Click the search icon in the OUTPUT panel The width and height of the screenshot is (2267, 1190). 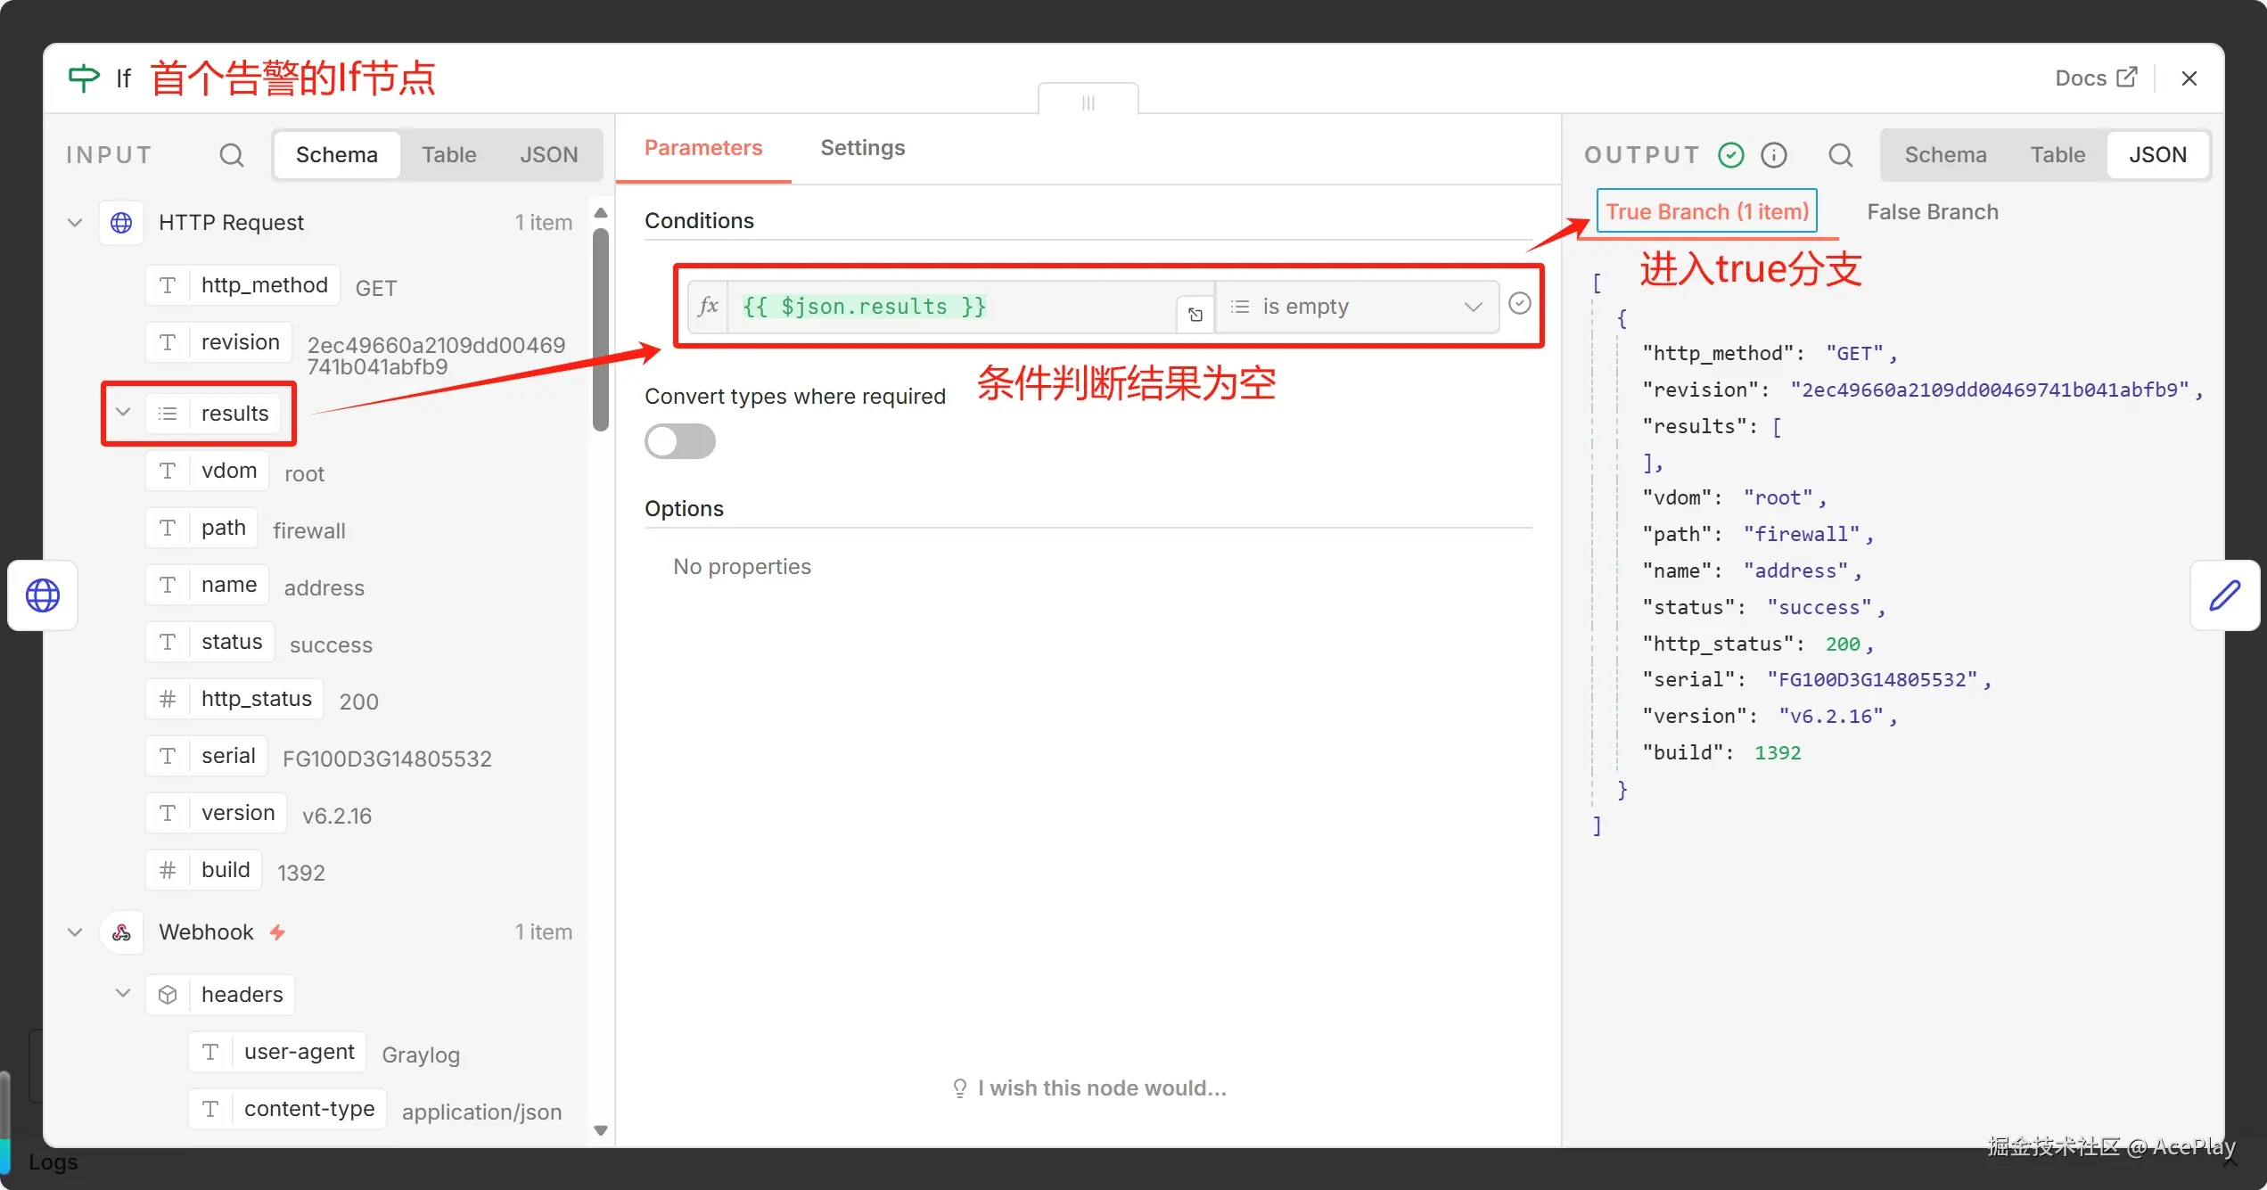[1841, 154]
